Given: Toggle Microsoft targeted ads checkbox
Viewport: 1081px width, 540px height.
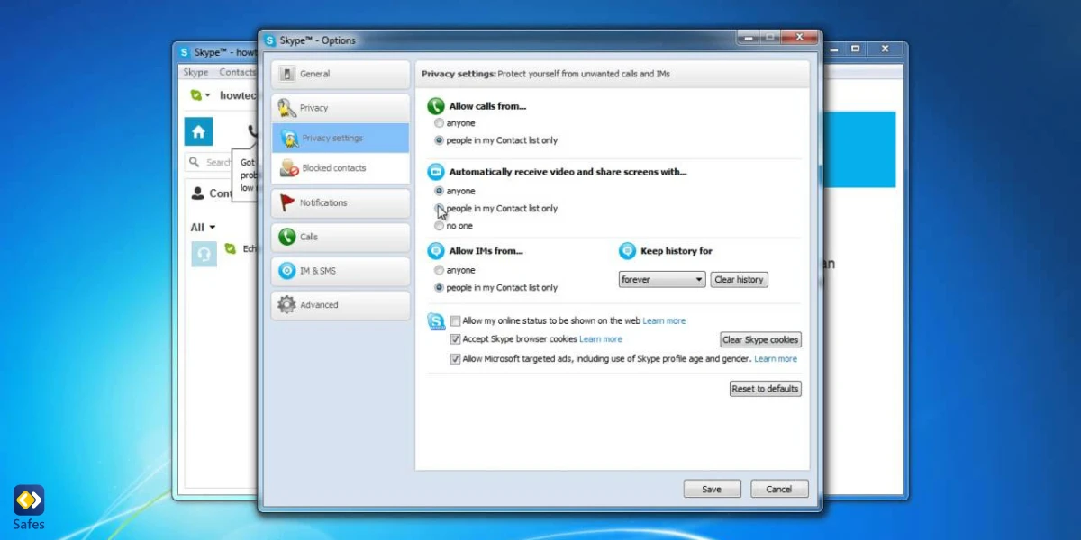Looking at the screenshot, I should pyautogui.click(x=455, y=358).
